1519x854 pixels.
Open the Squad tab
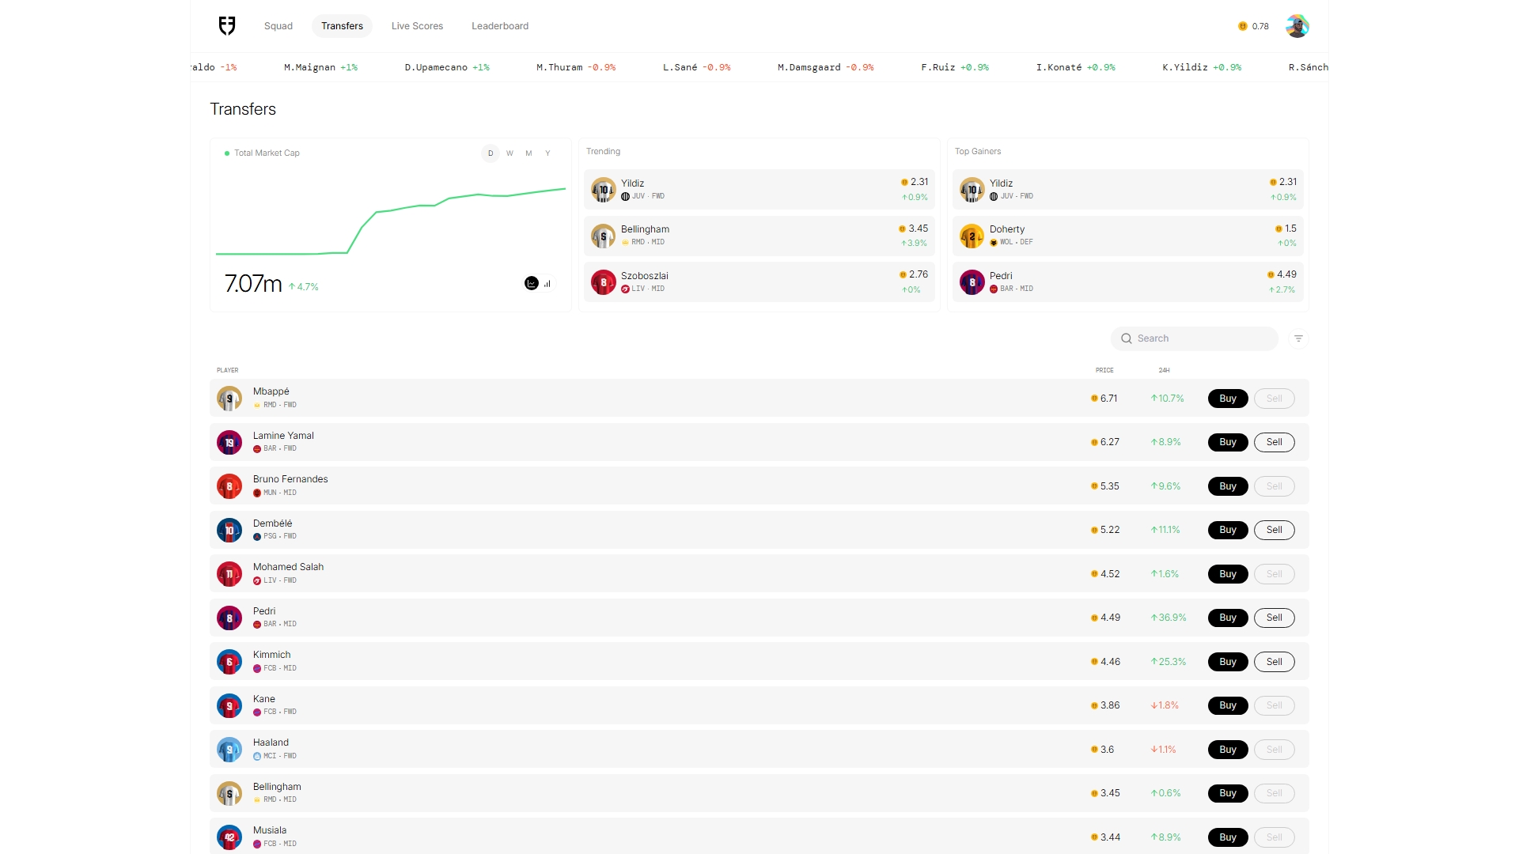click(x=278, y=26)
